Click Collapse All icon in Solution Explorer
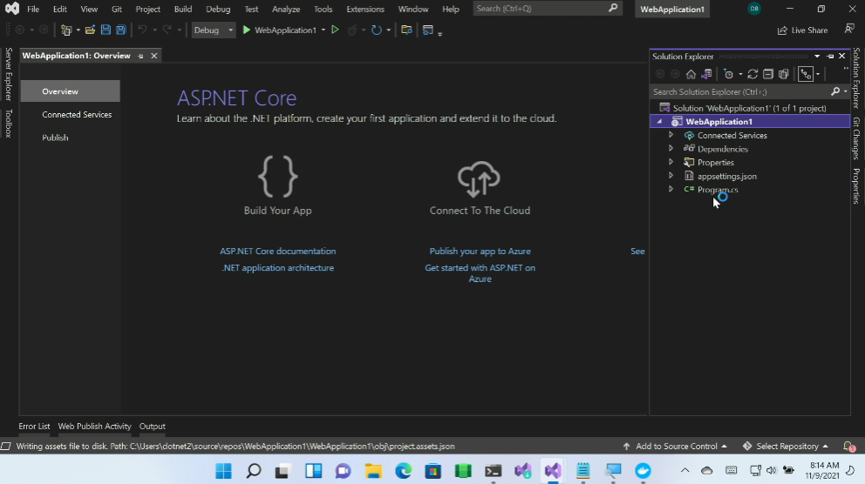The image size is (865, 484). pos(768,74)
